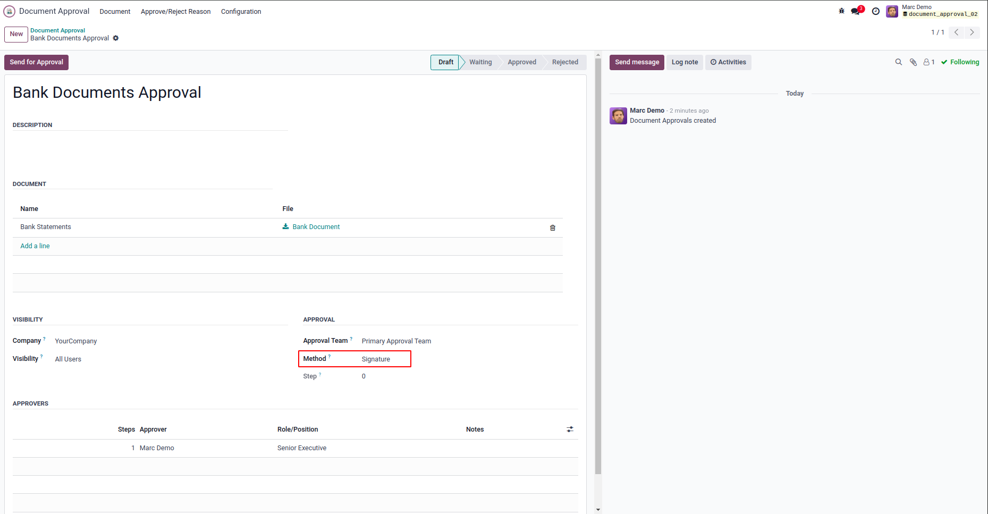
Task: Go to the next record arrow
Action: (972, 32)
